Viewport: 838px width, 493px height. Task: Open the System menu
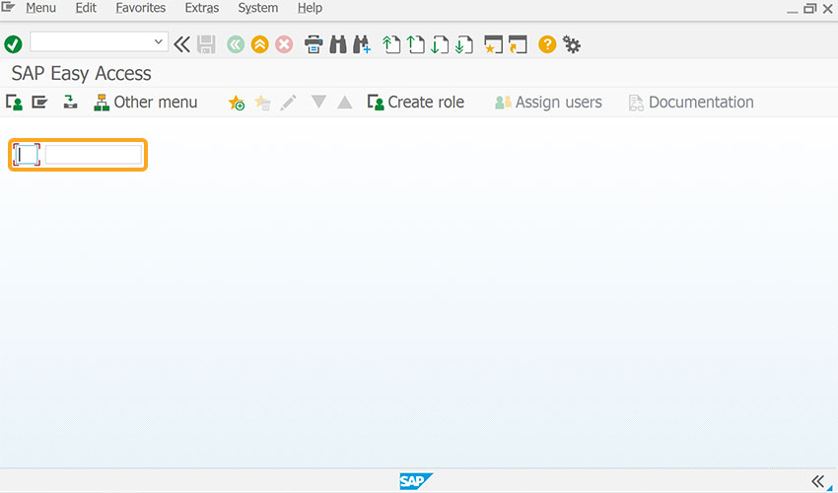click(257, 8)
